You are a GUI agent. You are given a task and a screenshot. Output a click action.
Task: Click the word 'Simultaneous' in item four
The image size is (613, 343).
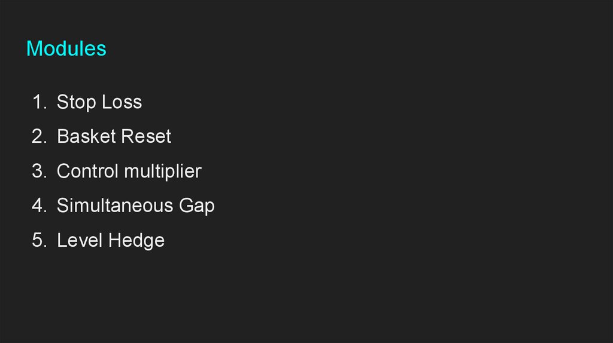(114, 206)
